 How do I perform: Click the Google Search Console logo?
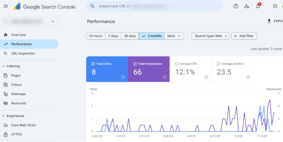pyautogui.click(x=44, y=7)
